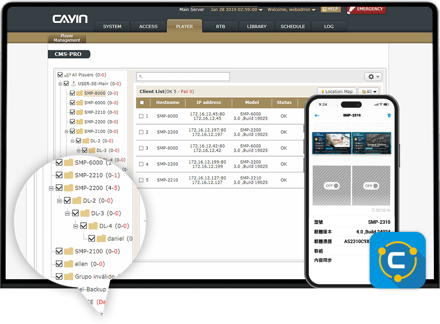The width and height of the screenshot is (440, 324).
Task: Collapse the SMP-2200 (4-5) tree node
Action: [51, 188]
